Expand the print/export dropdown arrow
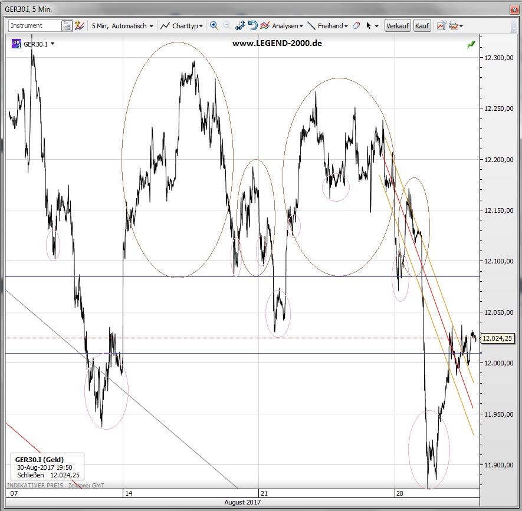The width and height of the screenshot is (522, 511). [x=461, y=26]
